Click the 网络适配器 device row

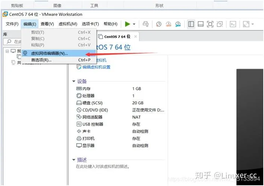coord(92,117)
